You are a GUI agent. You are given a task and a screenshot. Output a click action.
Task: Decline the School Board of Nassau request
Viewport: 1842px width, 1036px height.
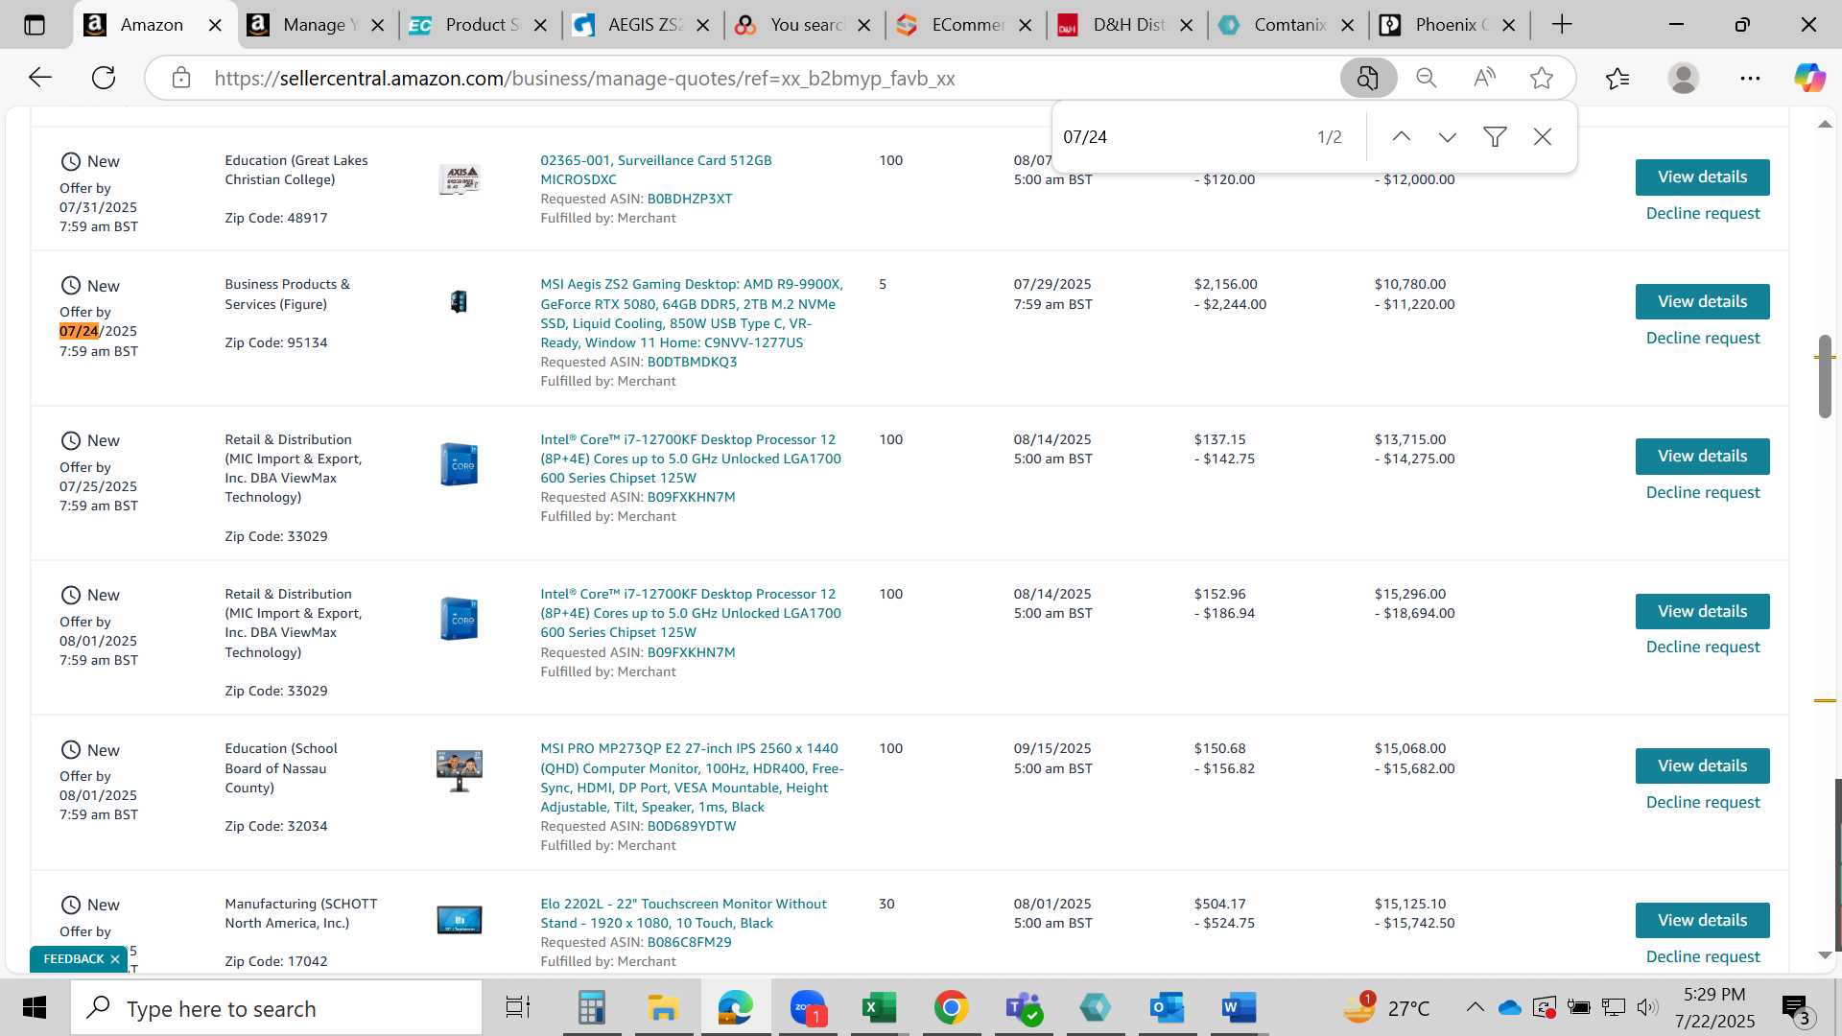pos(1703,803)
